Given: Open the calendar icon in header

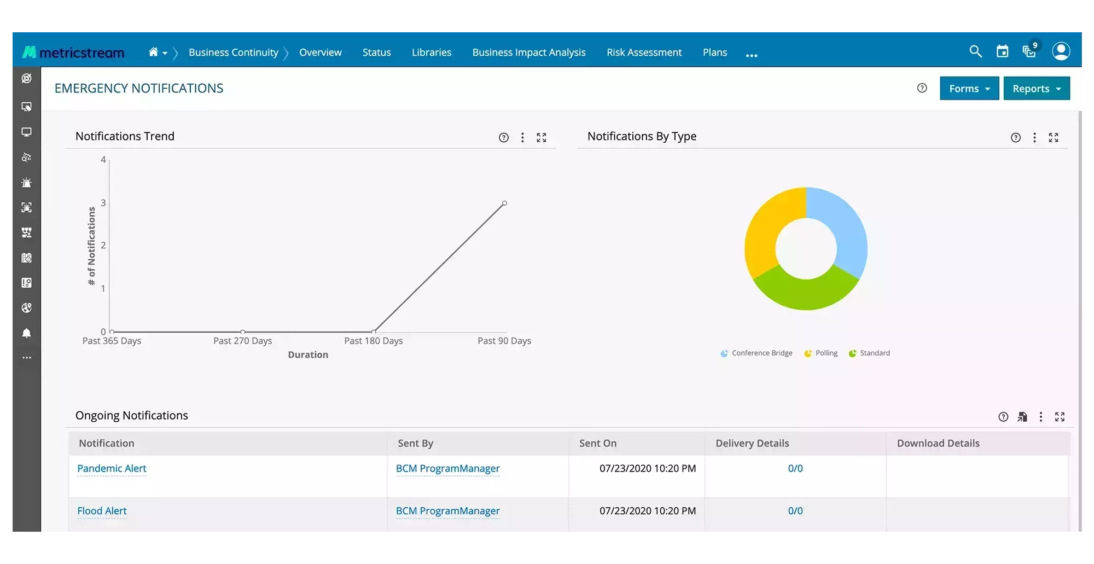Looking at the screenshot, I should pos(1002,51).
